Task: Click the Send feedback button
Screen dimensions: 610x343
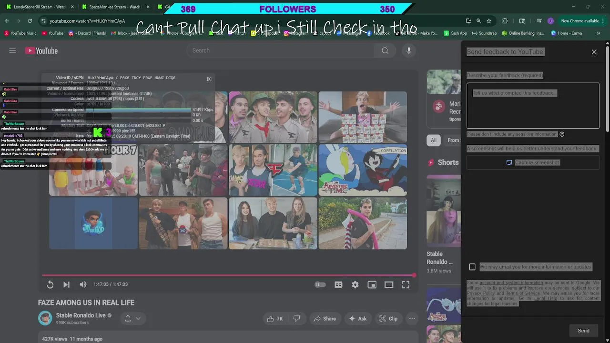Action: (x=583, y=331)
